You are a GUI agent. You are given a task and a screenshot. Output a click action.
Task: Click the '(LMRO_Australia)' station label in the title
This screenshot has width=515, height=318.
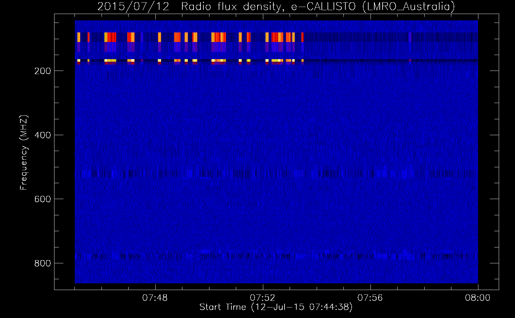(x=409, y=7)
